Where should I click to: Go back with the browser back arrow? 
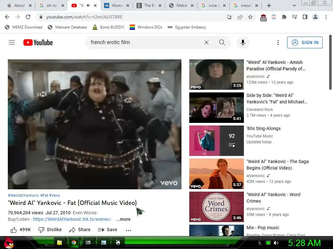7,17
